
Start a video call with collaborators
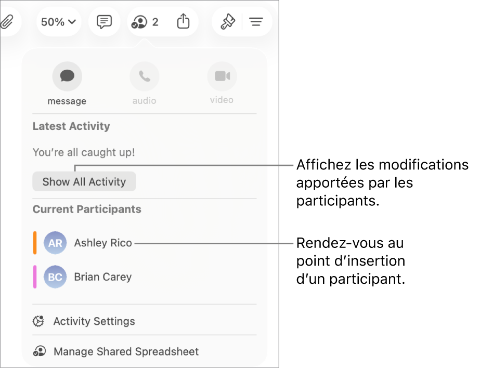[222, 75]
